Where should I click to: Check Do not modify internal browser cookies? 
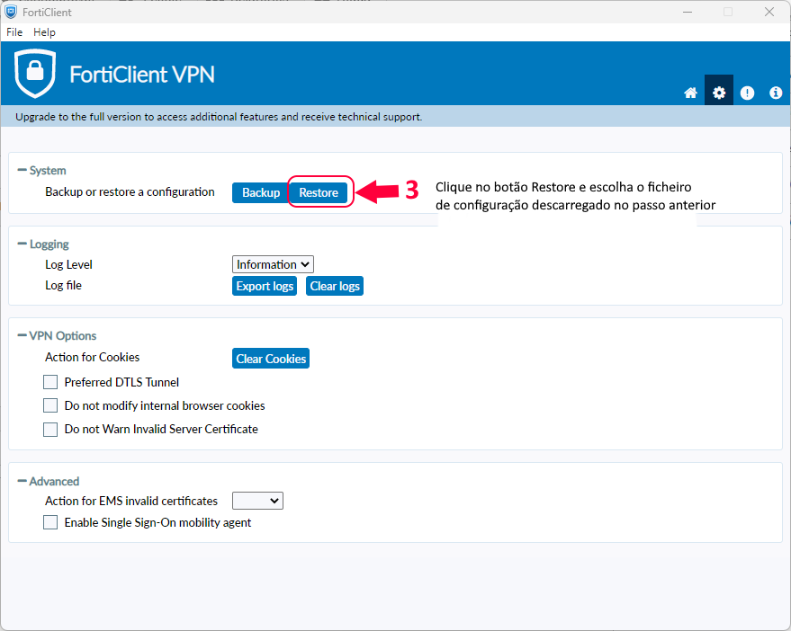[x=50, y=405]
